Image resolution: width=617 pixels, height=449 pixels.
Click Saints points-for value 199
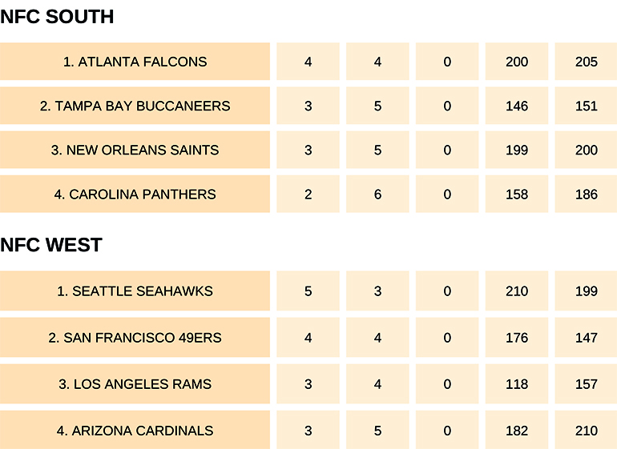point(517,150)
